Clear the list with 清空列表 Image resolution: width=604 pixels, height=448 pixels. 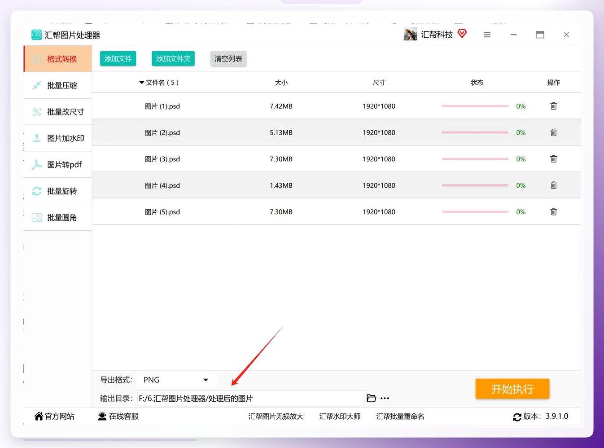(228, 59)
